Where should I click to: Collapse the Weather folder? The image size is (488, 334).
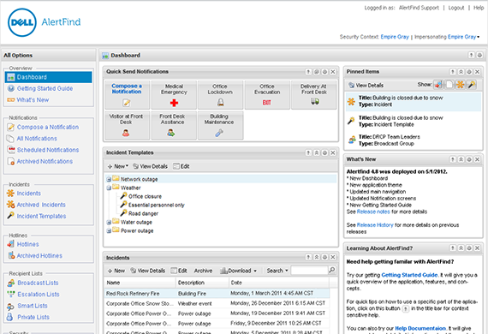click(109, 188)
